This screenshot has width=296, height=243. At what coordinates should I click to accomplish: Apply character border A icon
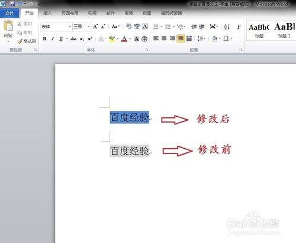pos(145,27)
